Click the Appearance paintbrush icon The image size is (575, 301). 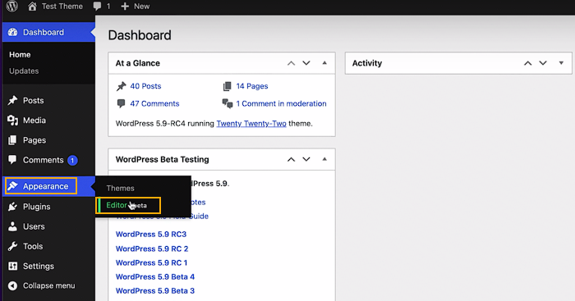tap(13, 186)
